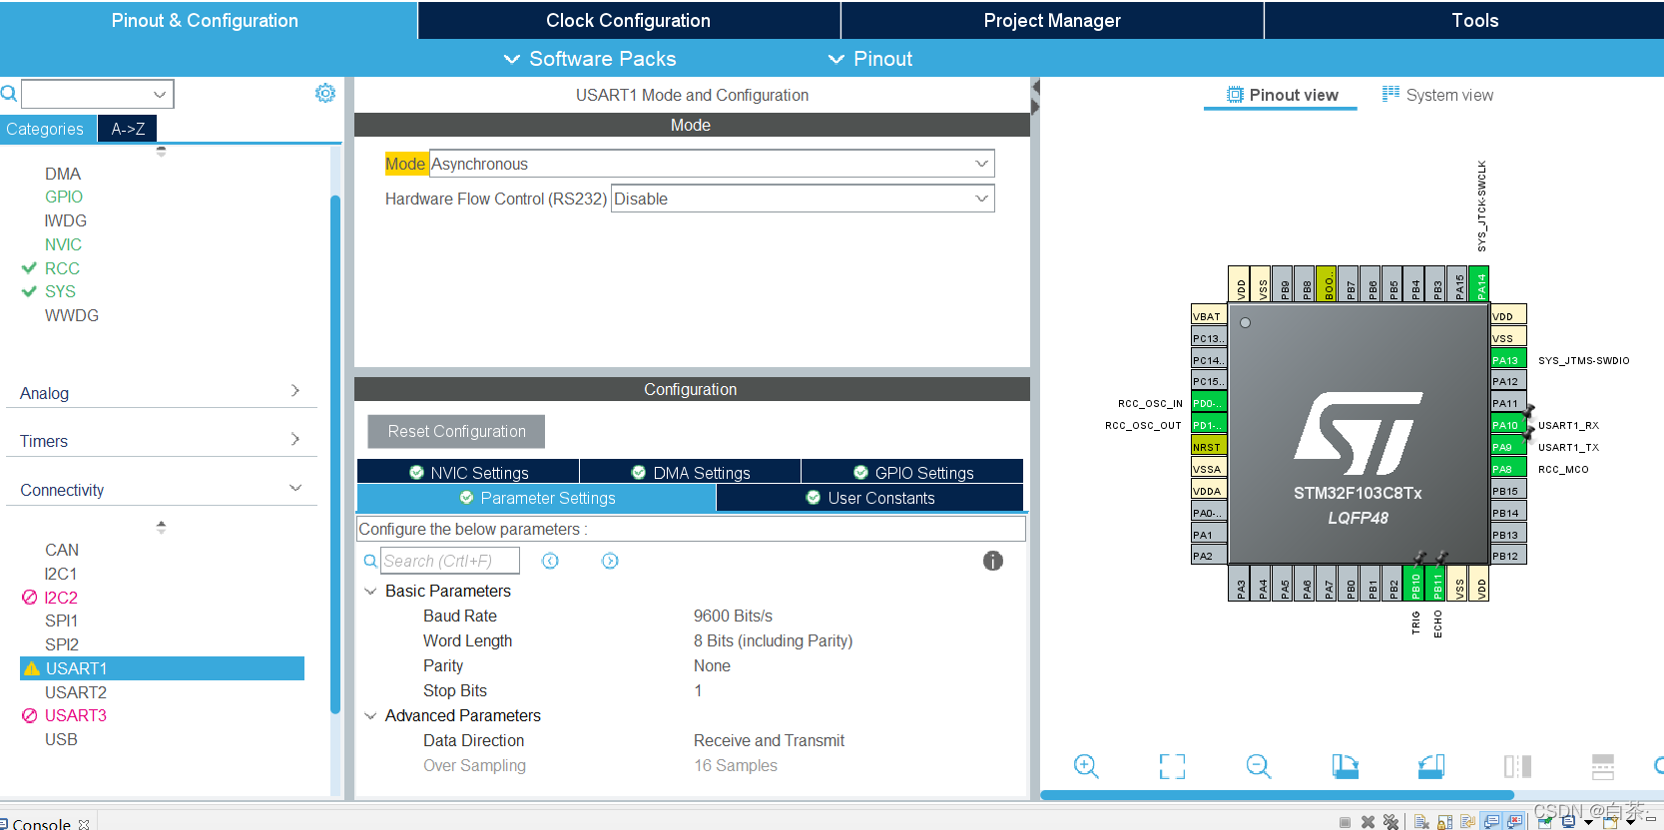Open the Software Packs dropdown menu

click(x=590, y=59)
